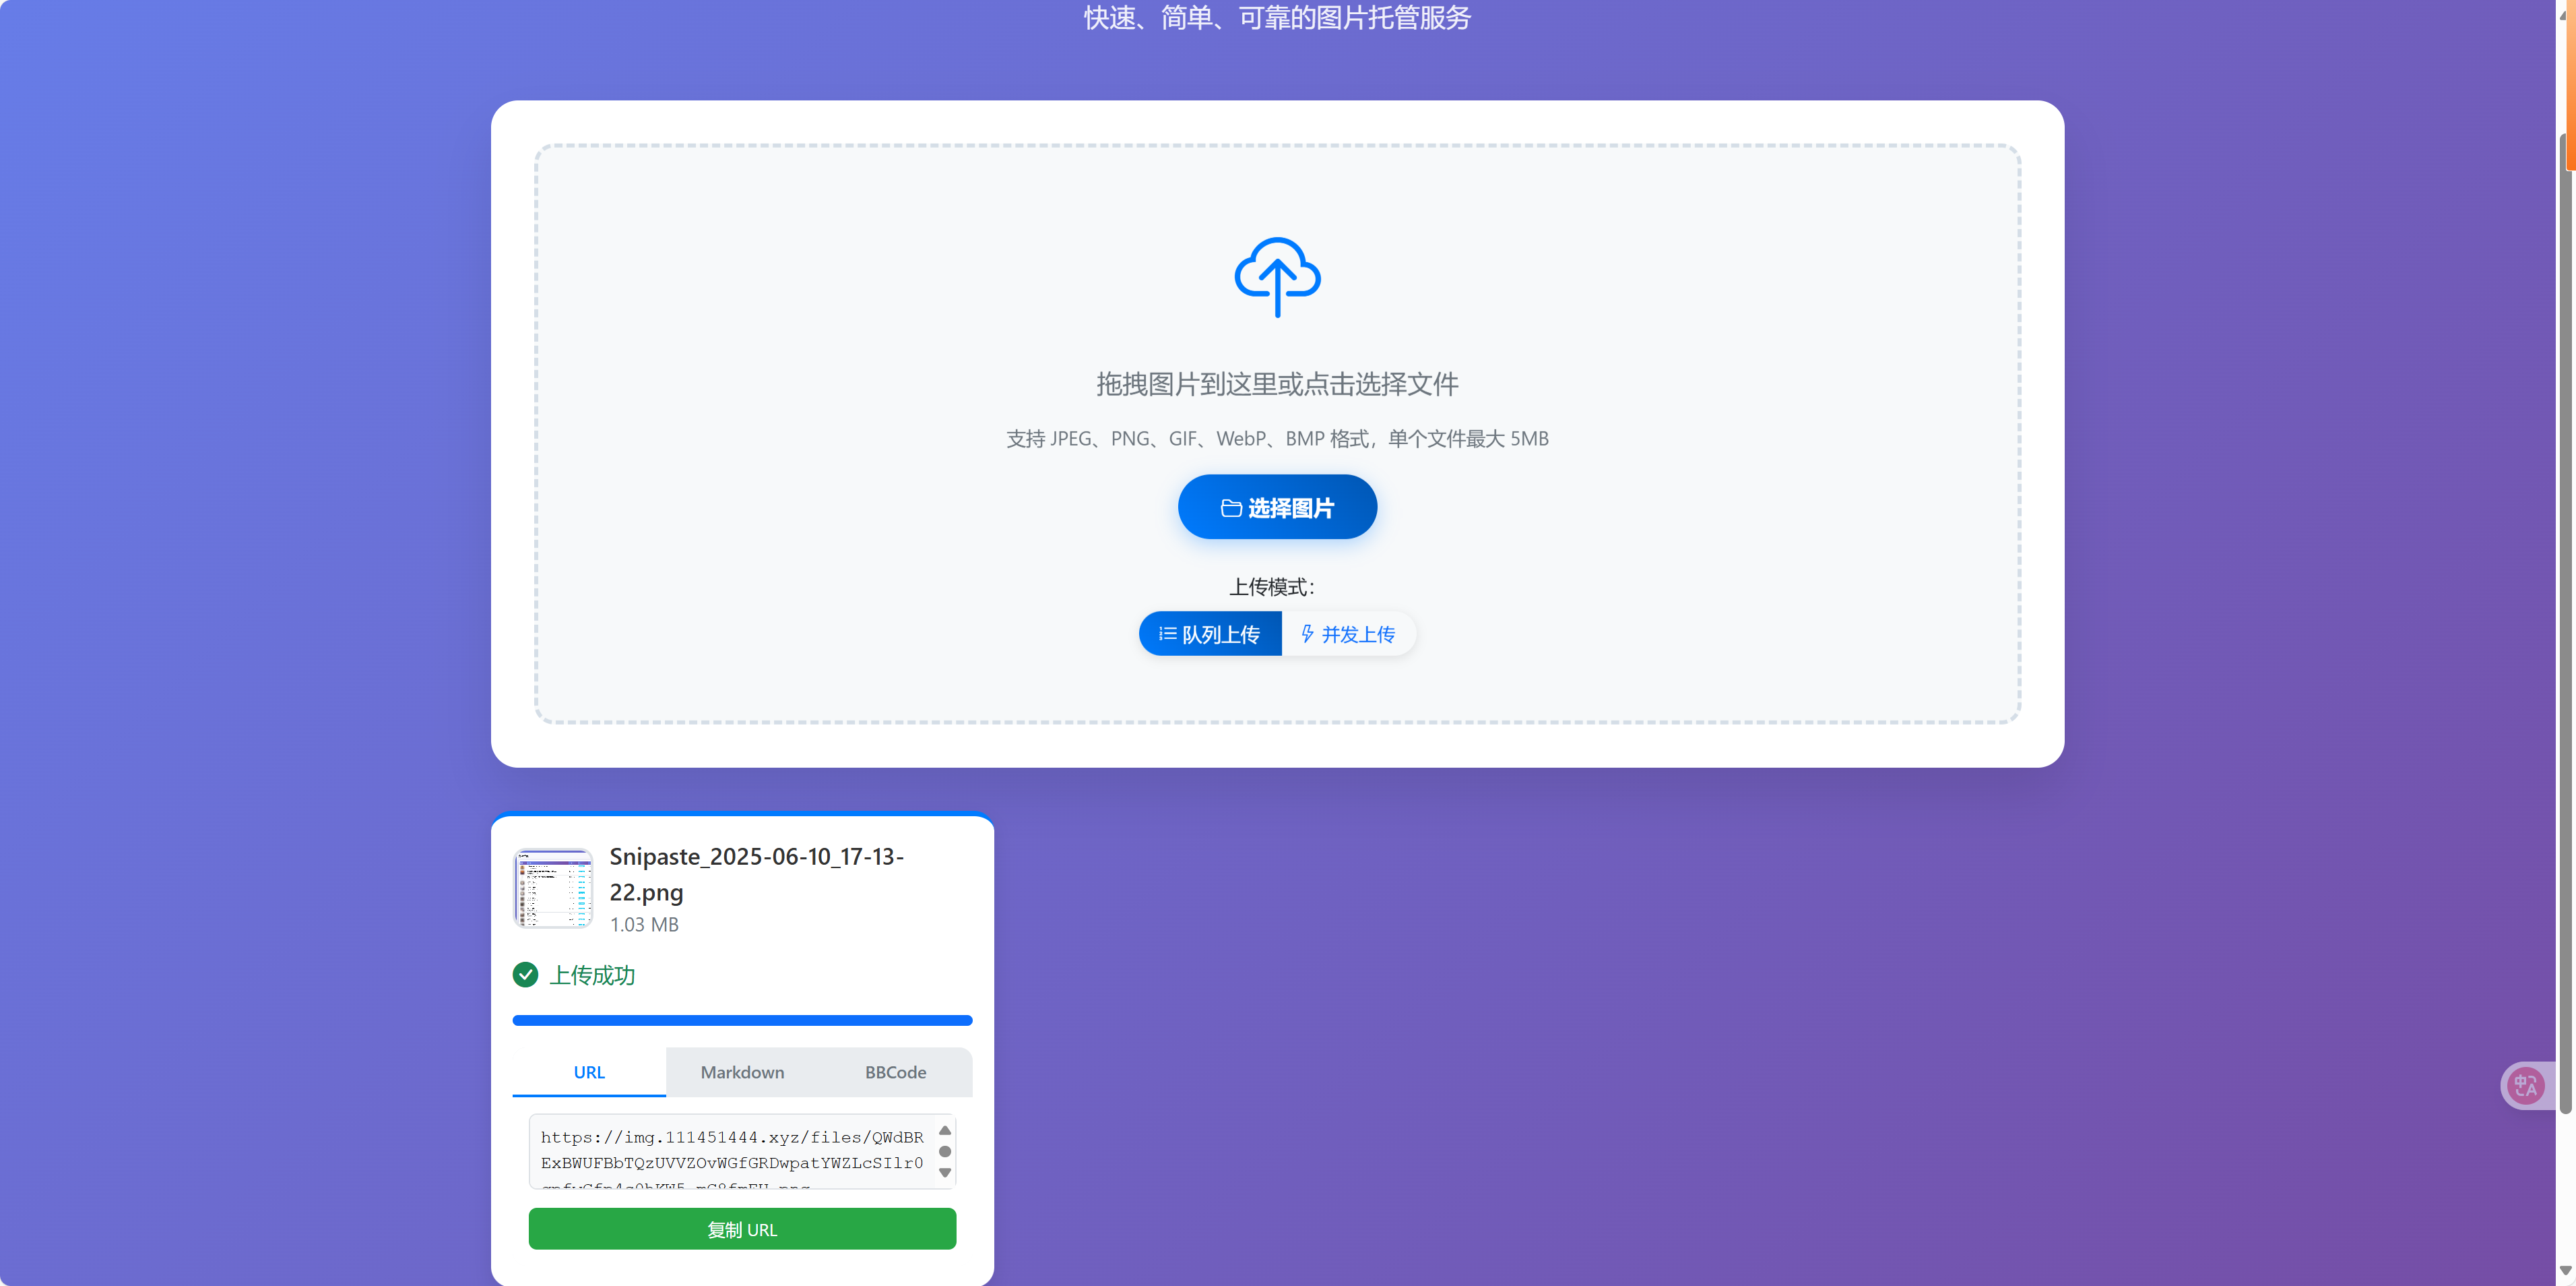This screenshot has height=1286, width=2576.
Task: Switch to the BBCode tab
Action: pos(895,1072)
